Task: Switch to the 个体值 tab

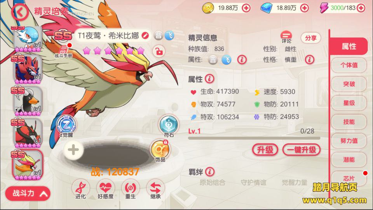Action: (x=349, y=65)
